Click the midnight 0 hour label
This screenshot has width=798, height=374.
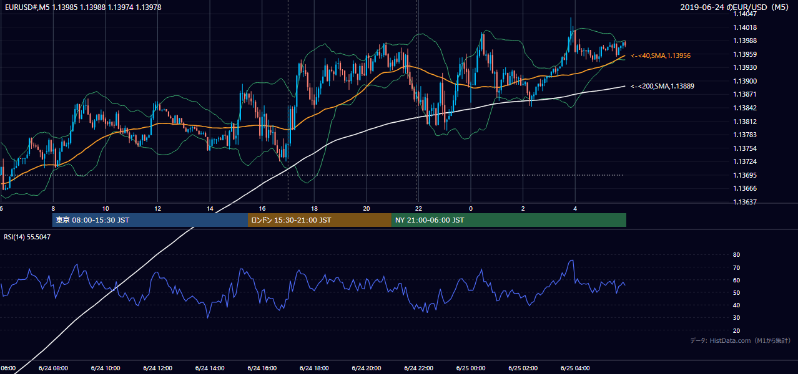click(x=471, y=208)
